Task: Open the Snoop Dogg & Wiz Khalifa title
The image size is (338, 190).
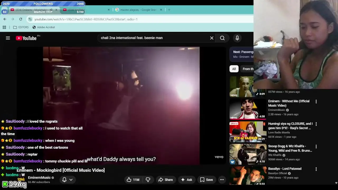Action: pos(290,148)
